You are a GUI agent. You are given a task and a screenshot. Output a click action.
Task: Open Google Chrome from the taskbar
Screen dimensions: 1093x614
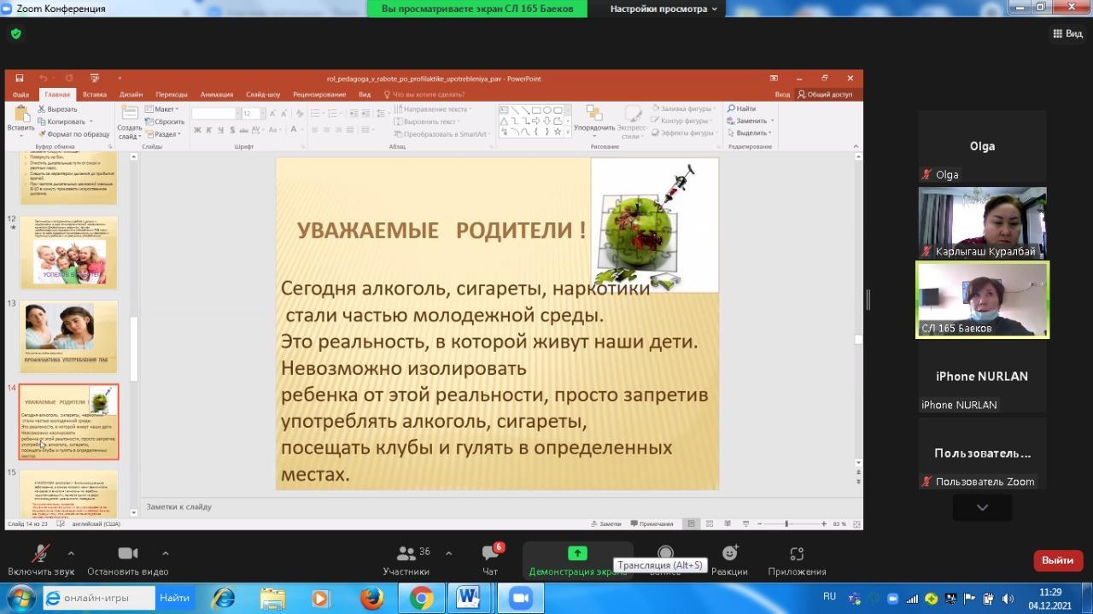point(420,598)
